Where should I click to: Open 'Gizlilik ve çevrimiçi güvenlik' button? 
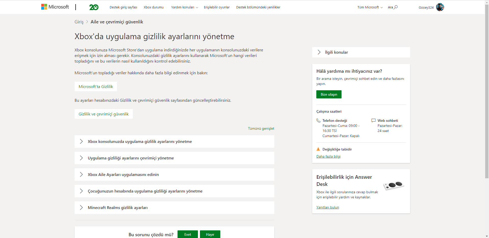tap(104, 114)
